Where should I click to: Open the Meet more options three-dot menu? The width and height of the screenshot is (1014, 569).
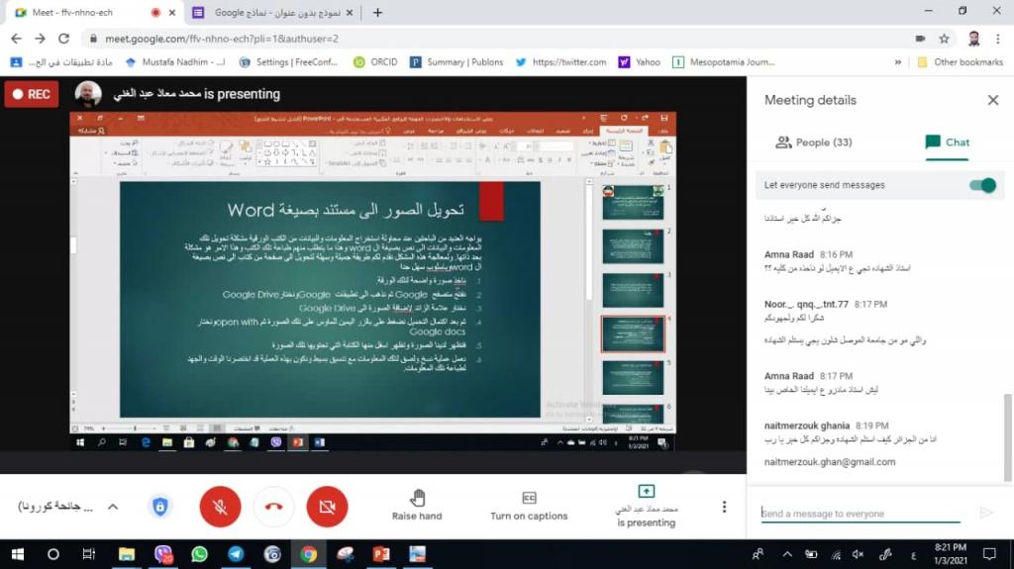(x=724, y=507)
